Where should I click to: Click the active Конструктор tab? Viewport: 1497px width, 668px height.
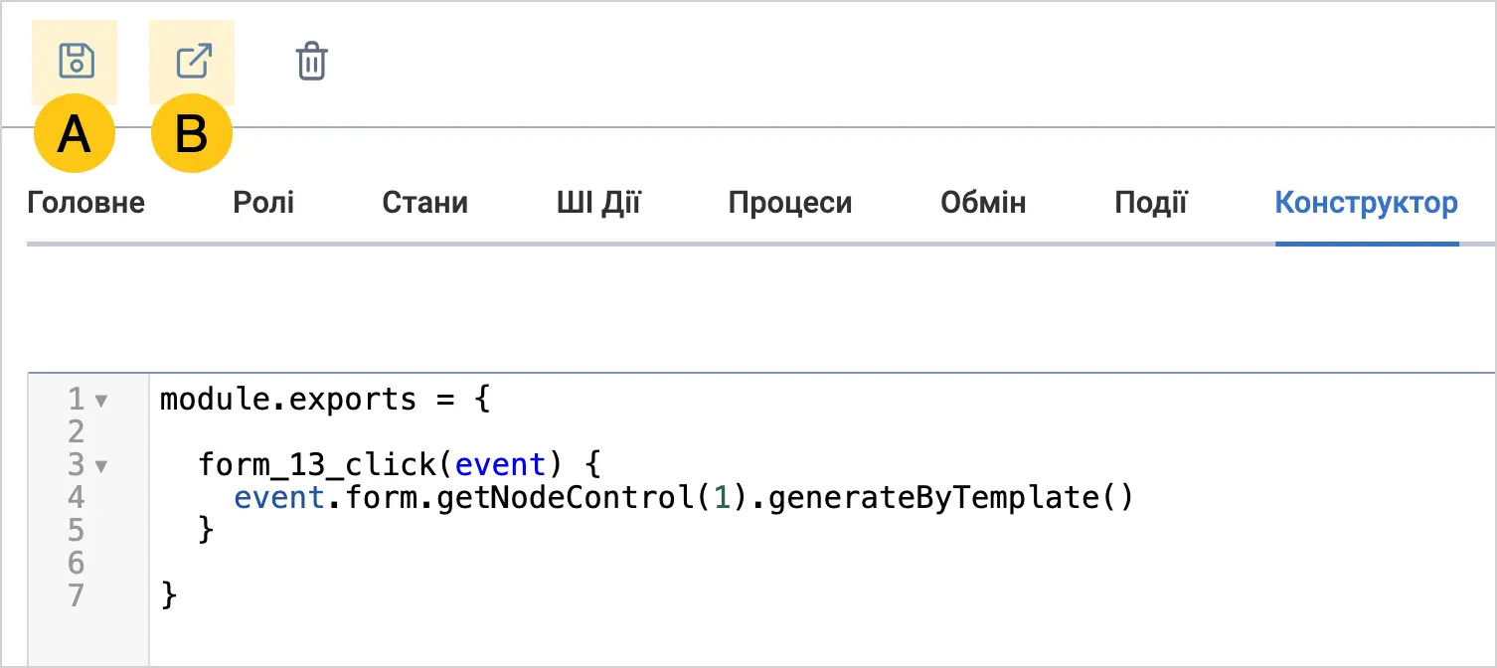[1367, 203]
